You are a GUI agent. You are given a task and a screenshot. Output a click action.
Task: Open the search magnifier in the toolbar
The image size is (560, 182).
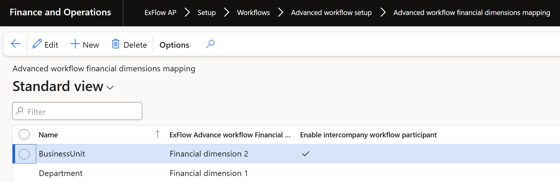[x=210, y=44]
